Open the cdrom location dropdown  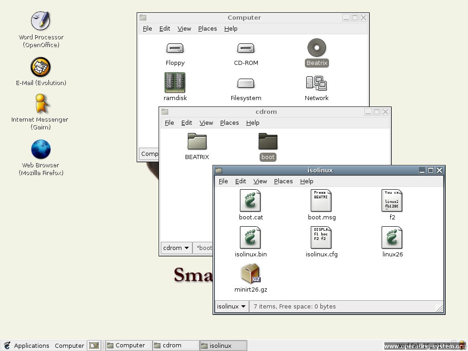[x=176, y=248]
